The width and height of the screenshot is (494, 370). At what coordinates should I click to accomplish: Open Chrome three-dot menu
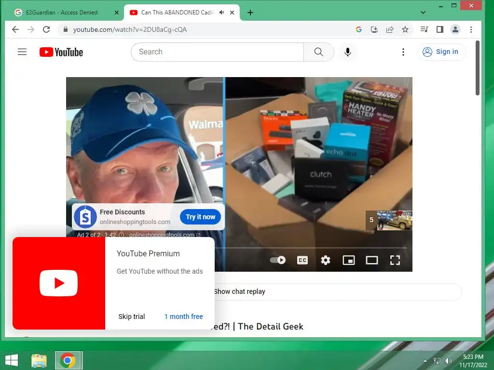pos(471,29)
